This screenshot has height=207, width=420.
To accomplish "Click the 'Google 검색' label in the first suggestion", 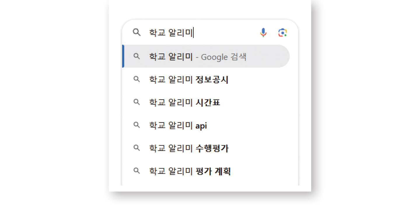I will 224,57.
